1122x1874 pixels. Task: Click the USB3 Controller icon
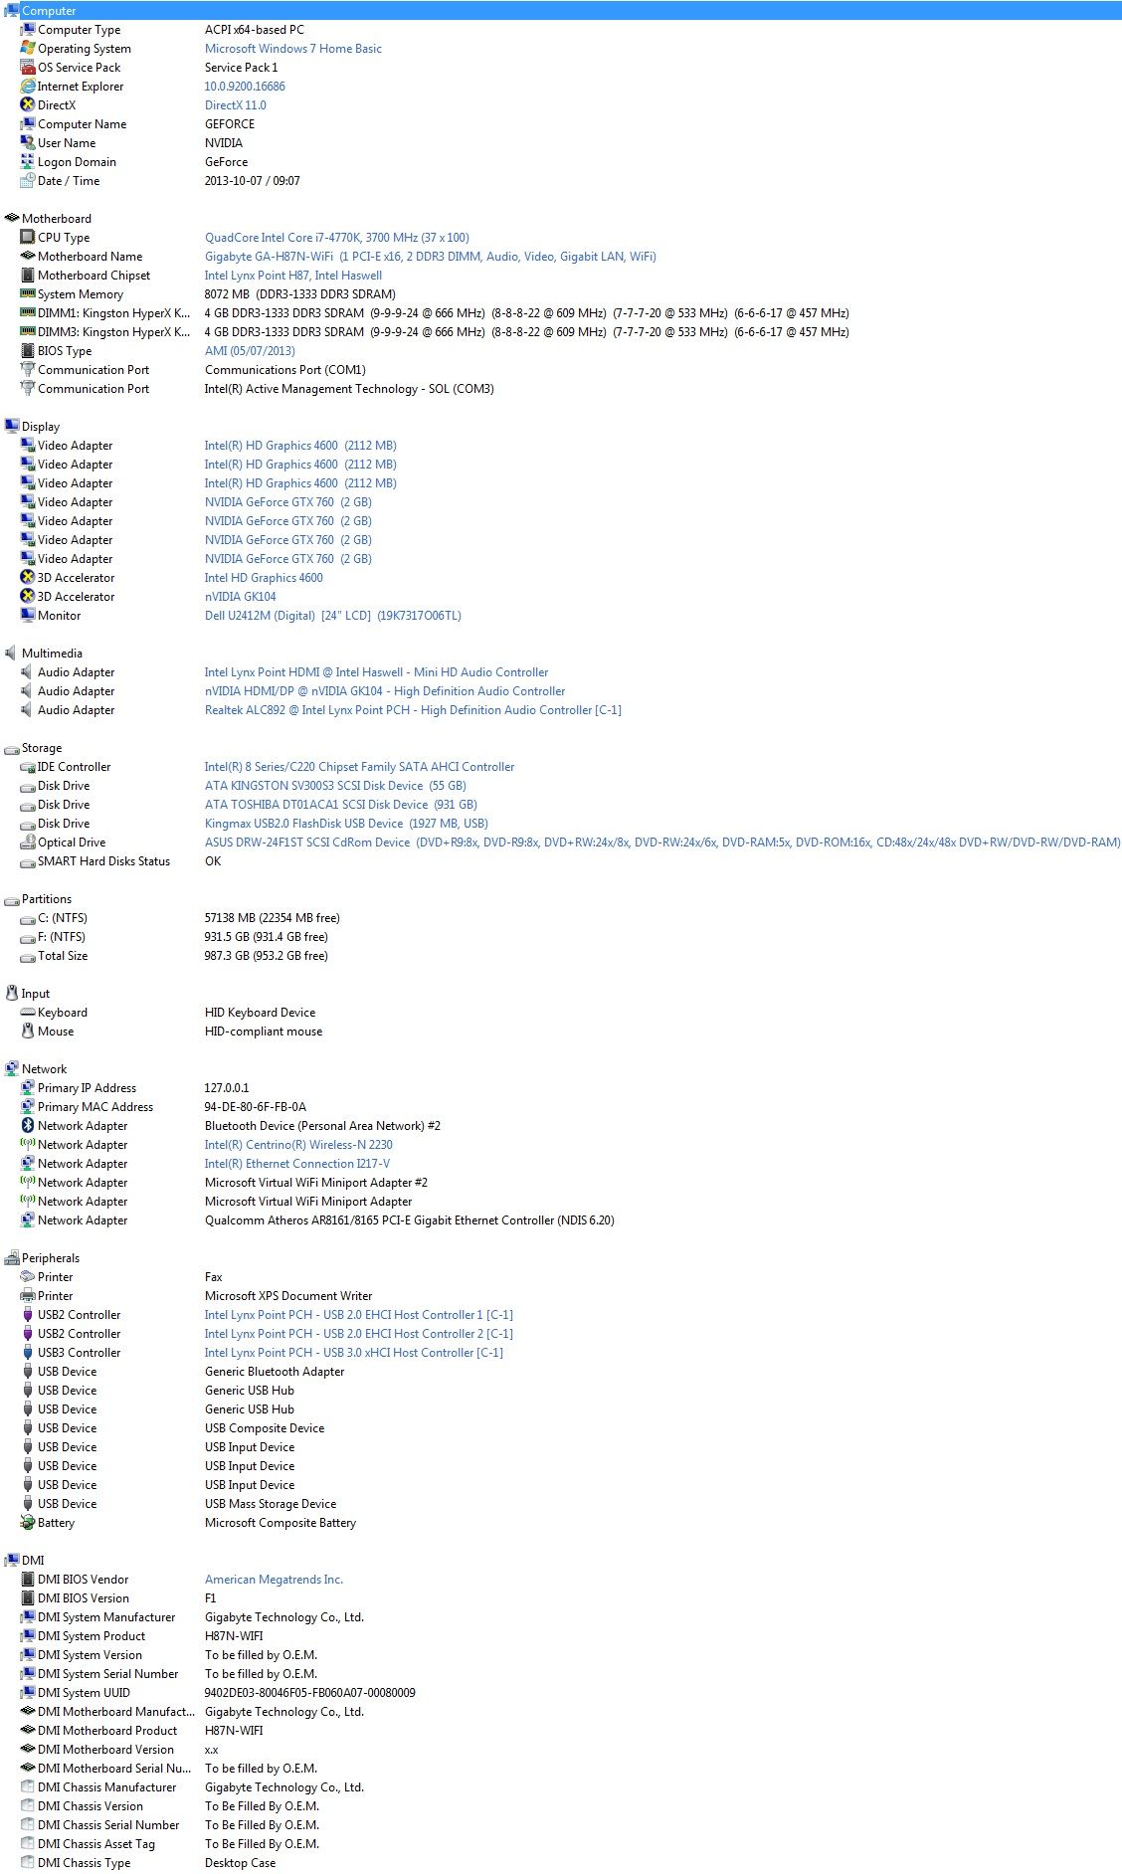click(28, 1353)
